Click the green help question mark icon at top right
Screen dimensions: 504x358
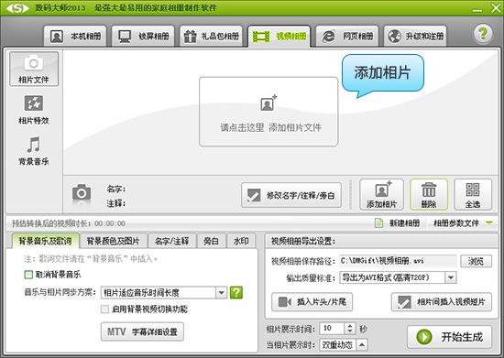(483, 33)
